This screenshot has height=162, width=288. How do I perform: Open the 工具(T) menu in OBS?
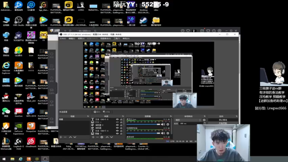(x=117, y=39)
